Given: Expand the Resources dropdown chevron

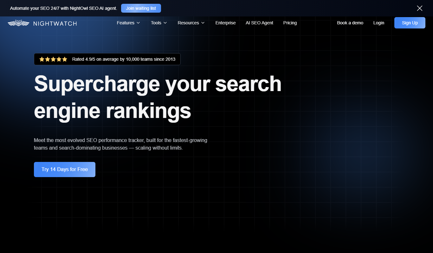Looking at the screenshot, I should pyautogui.click(x=203, y=23).
